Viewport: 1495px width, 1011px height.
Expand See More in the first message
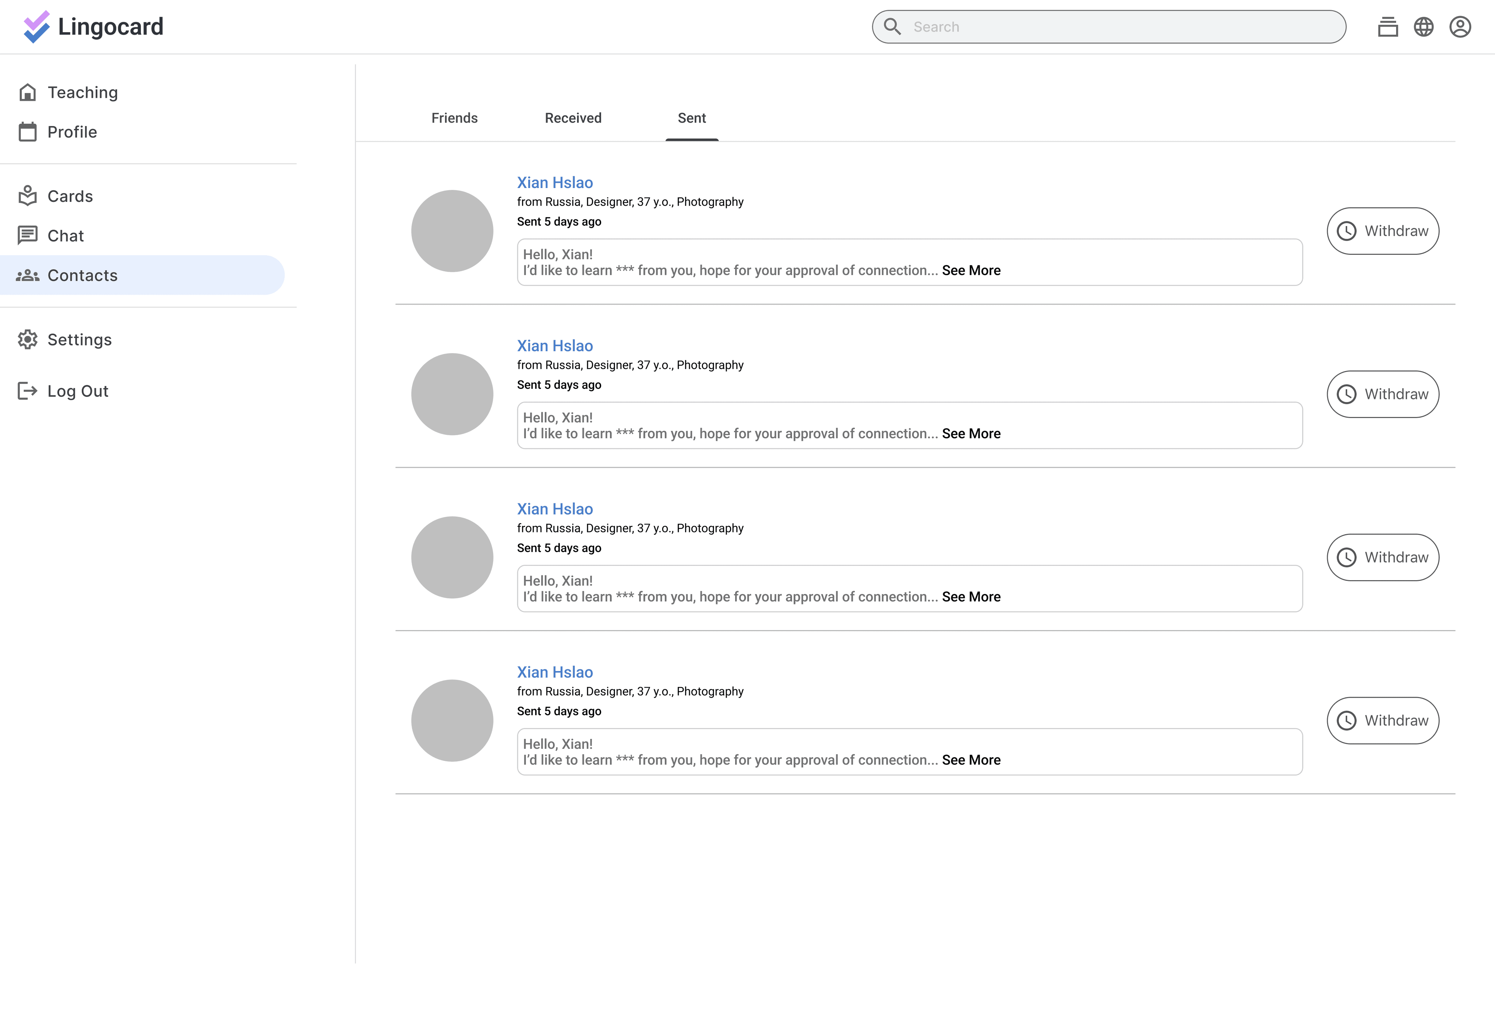[971, 270]
